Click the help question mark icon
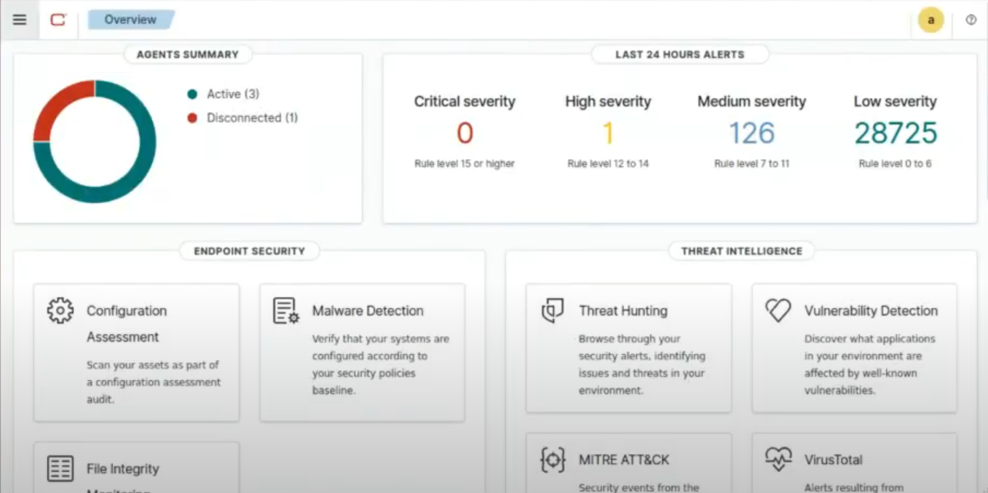The image size is (988, 493). tap(971, 20)
